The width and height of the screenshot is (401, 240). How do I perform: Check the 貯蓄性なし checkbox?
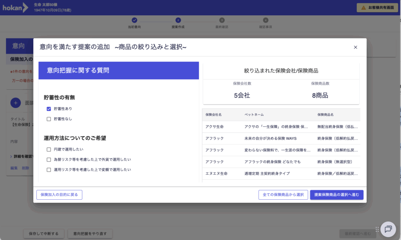coord(49,119)
